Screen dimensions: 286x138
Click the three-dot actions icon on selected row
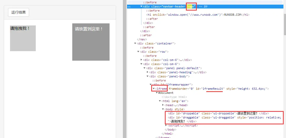(x=129, y=7)
